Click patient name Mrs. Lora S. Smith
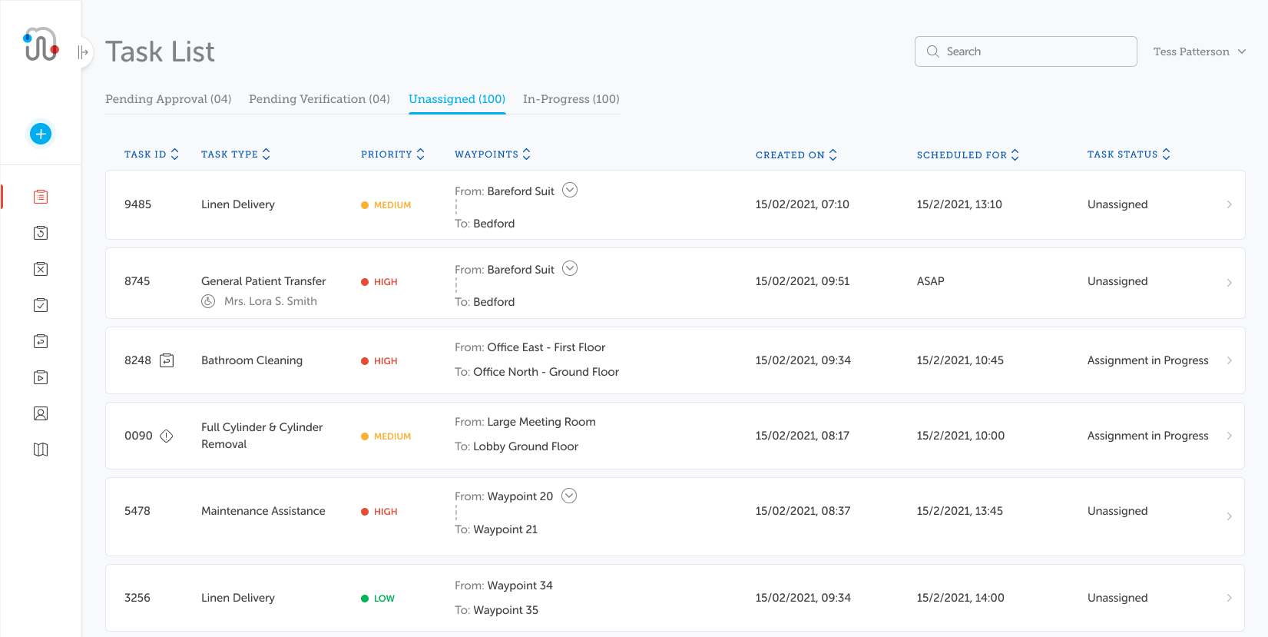 tap(270, 301)
